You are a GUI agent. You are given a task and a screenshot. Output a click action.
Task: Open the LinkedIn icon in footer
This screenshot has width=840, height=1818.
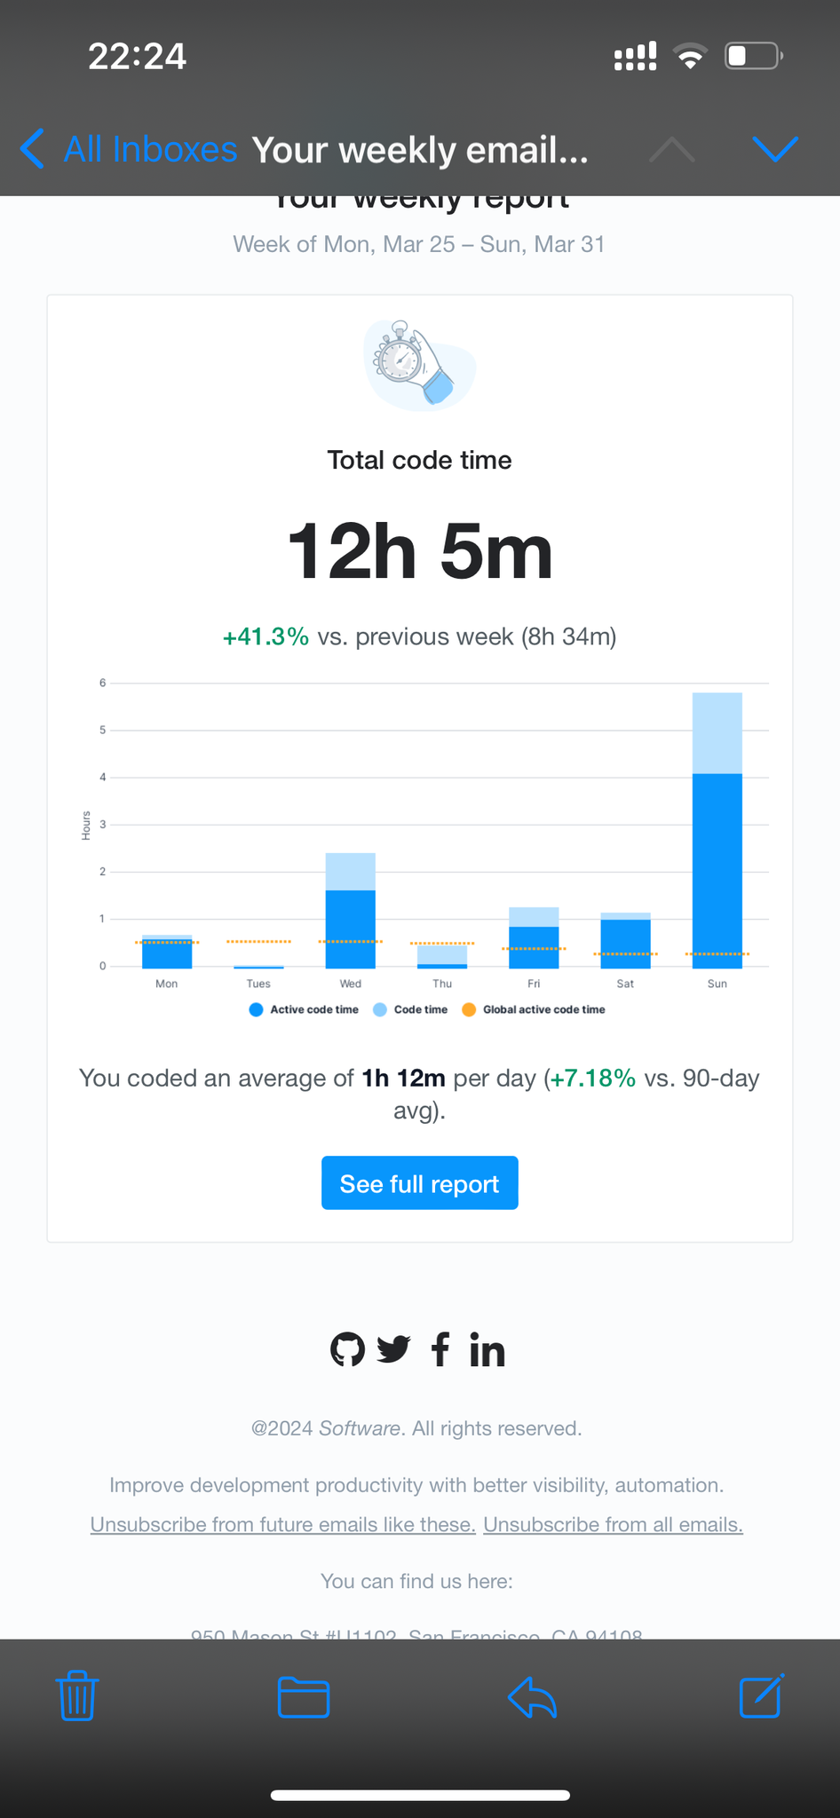pyautogui.click(x=487, y=1351)
